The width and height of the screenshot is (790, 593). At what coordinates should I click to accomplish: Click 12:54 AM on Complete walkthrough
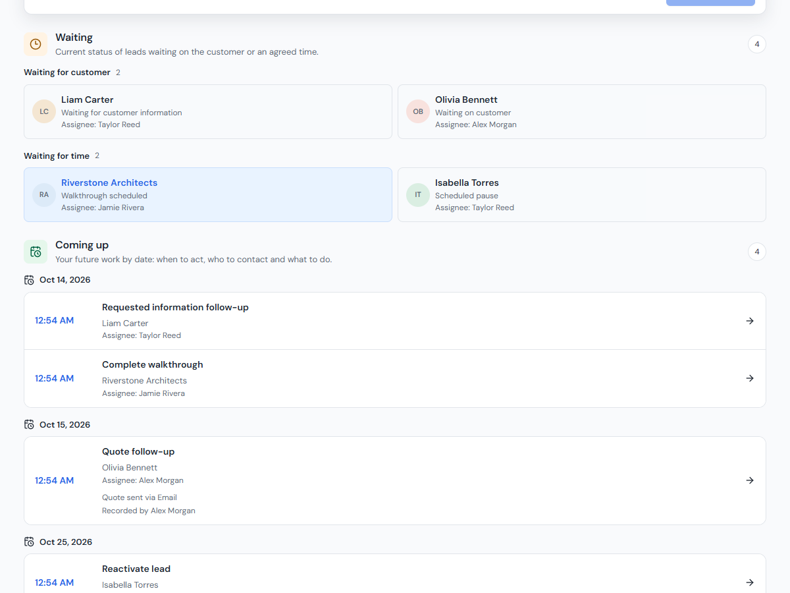point(54,378)
